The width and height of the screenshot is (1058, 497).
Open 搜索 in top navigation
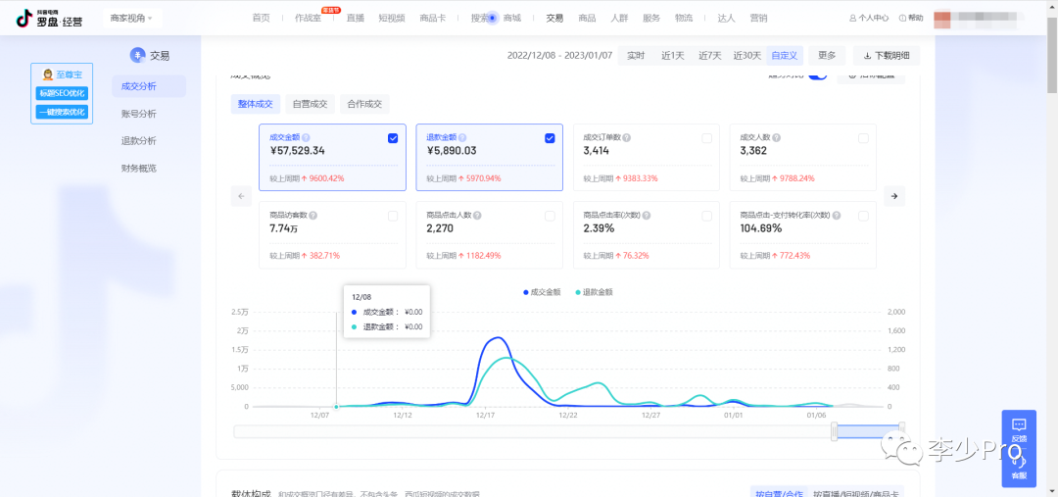(480, 19)
